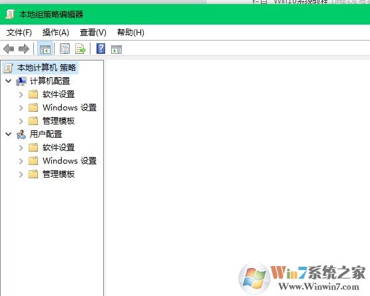Open the 文件(F) menu
Image resolution: width=370 pixels, height=296 pixels.
point(19,33)
